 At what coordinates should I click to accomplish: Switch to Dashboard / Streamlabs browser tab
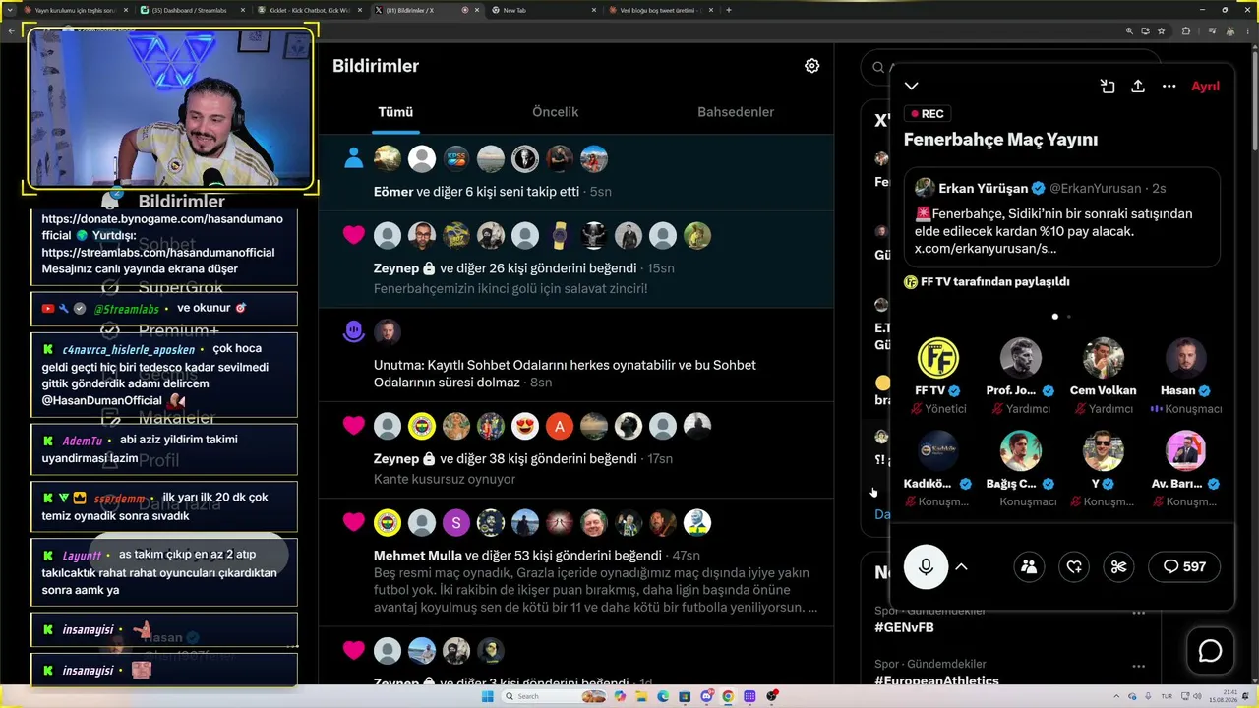click(190, 10)
